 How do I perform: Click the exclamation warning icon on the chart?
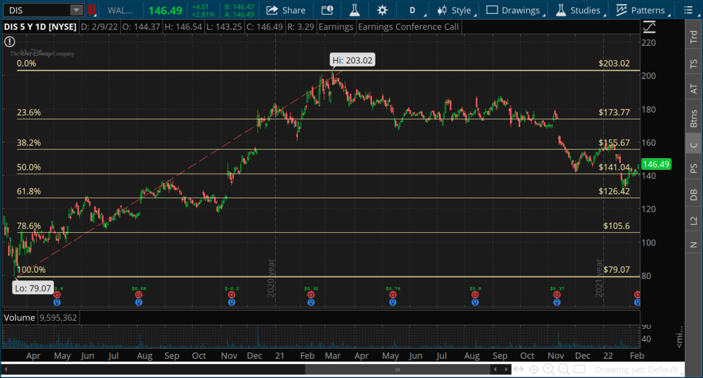(9, 42)
